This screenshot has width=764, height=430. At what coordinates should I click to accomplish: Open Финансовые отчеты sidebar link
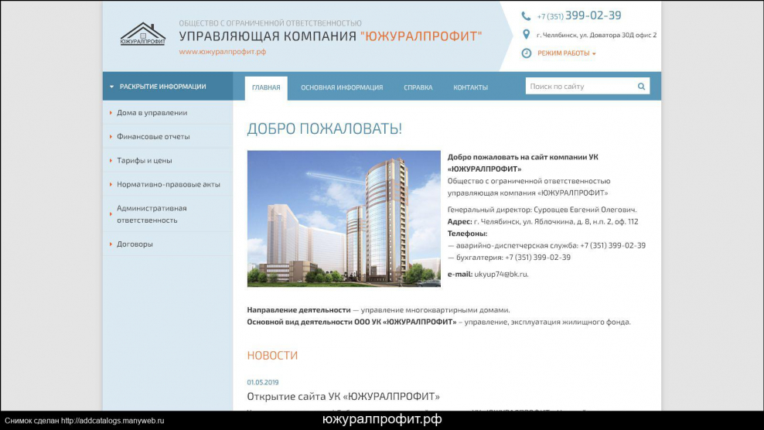pos(153,137)
